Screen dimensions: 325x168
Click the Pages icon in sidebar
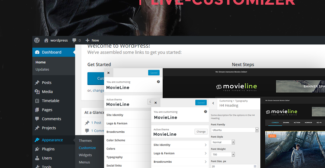[x=37, y=110]
